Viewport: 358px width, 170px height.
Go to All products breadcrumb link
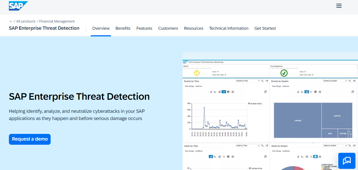point(26,21)
